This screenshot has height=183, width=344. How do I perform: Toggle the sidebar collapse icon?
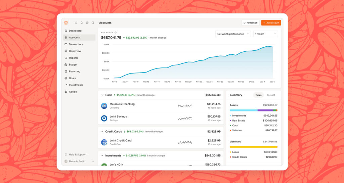click(x=93, y=23)
